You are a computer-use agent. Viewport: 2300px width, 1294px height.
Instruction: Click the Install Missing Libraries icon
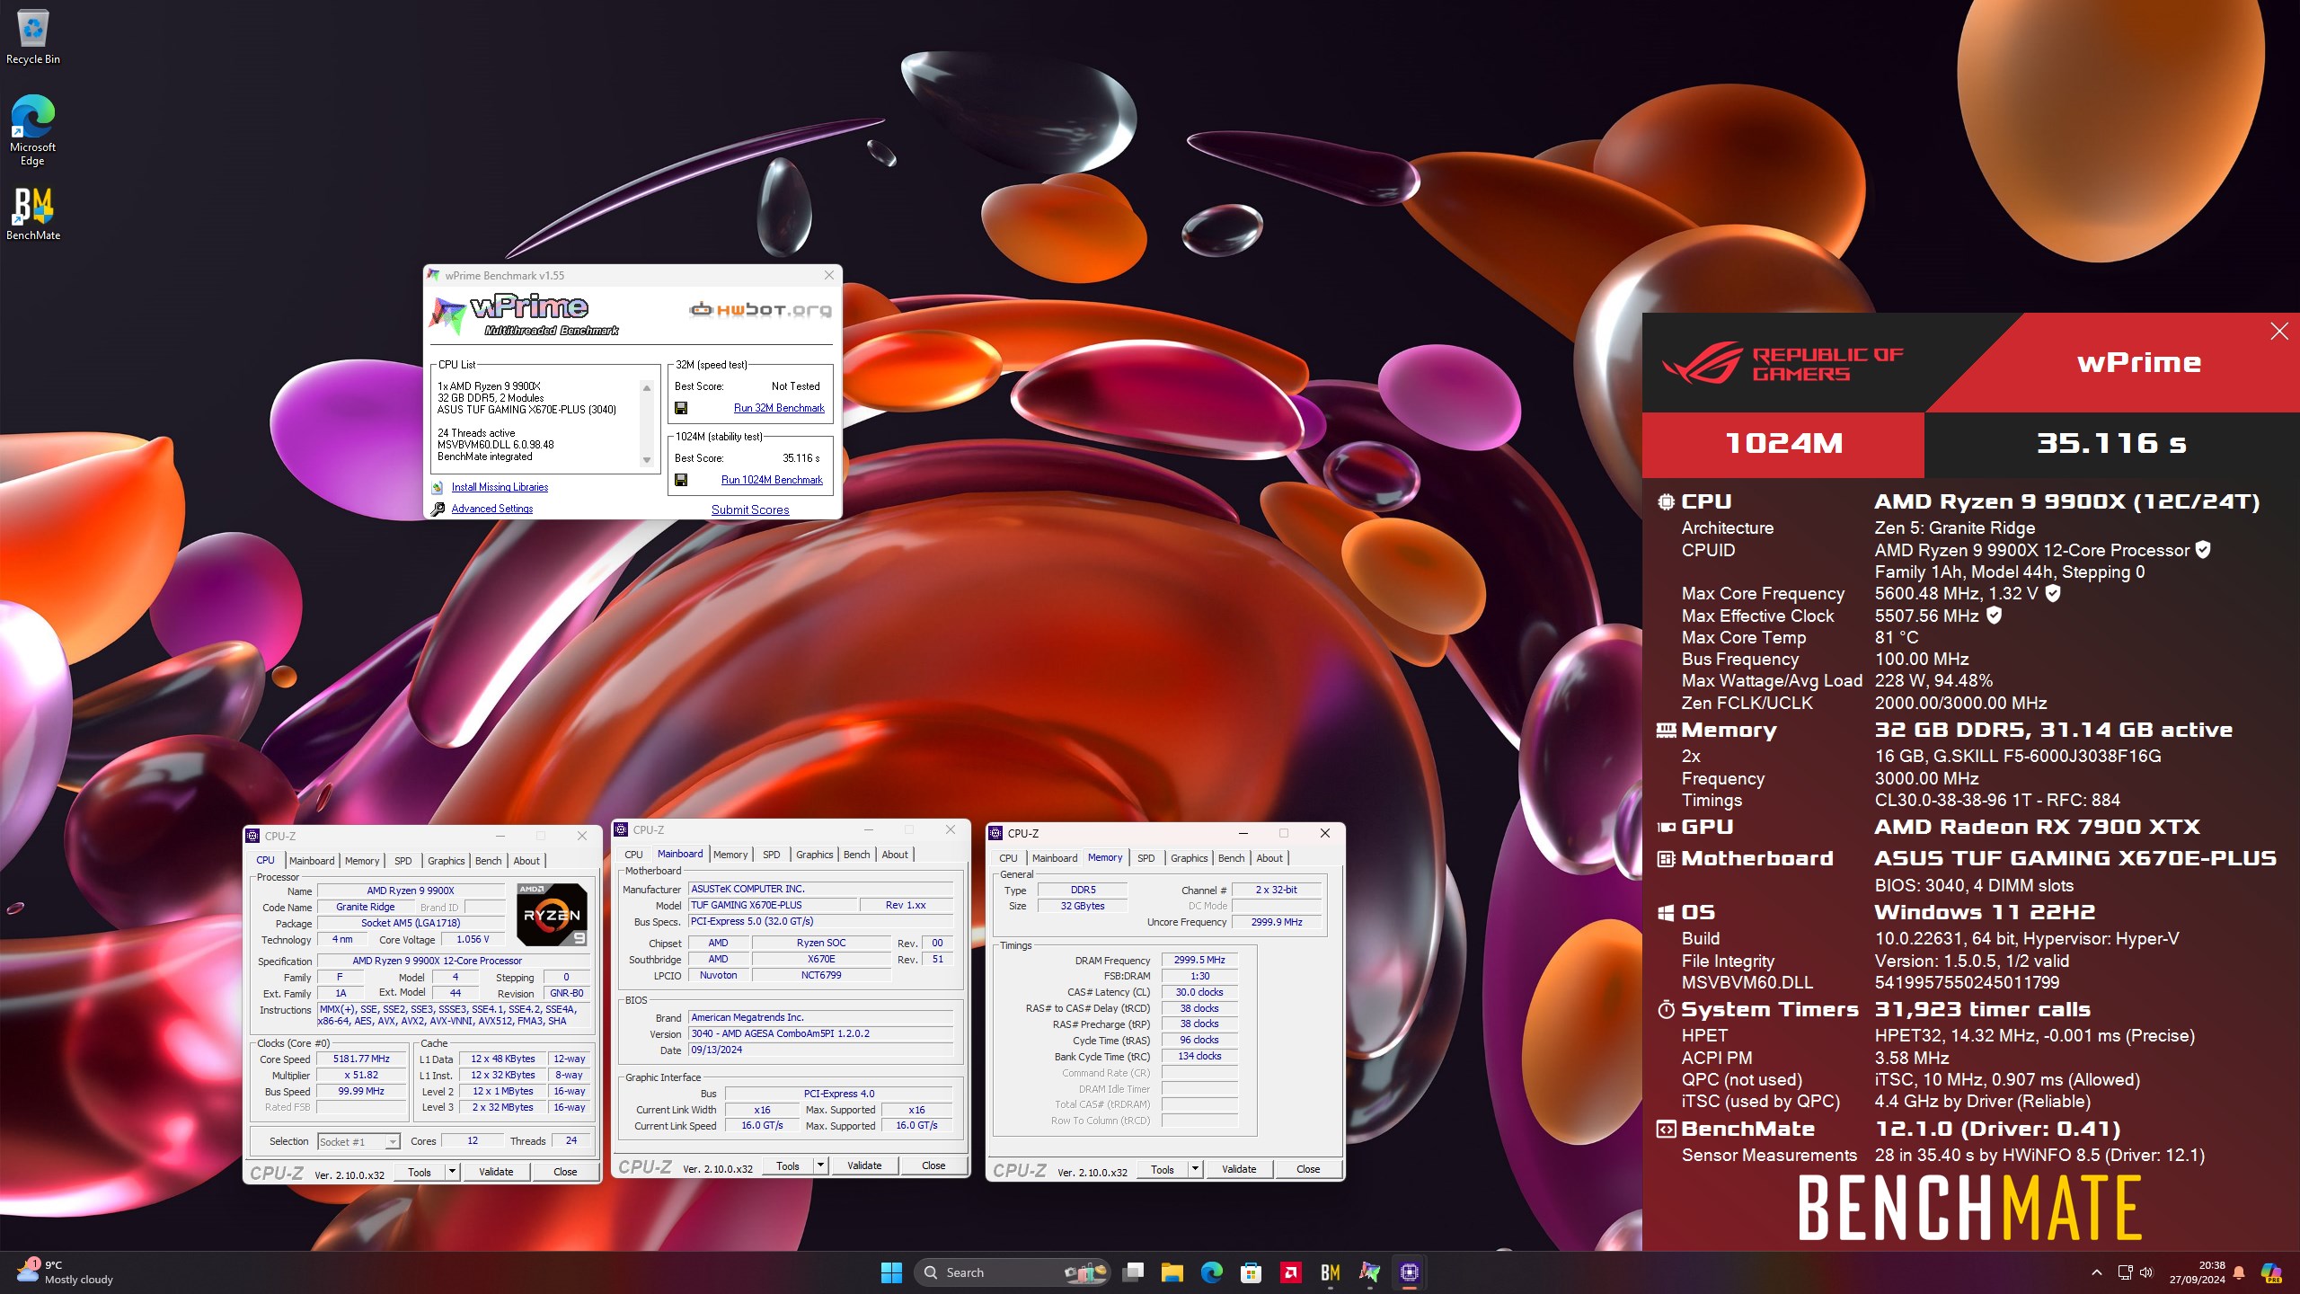pyautogui.click(x=438, y=487)
